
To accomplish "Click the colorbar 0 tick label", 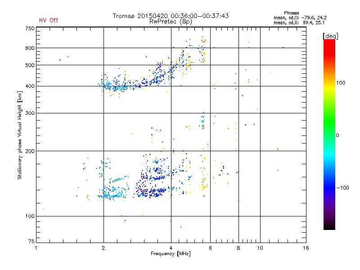I will [337, 135].
